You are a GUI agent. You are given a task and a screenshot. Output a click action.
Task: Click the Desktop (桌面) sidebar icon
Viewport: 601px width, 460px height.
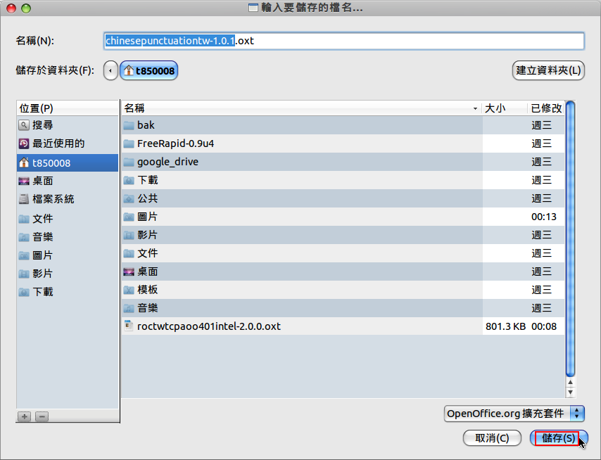pos(24,181)
